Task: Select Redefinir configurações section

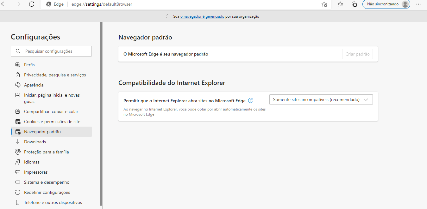Action: [51, 192]
